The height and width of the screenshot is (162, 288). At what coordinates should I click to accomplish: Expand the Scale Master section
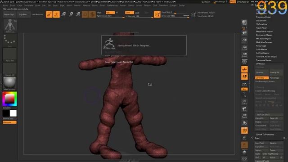pos(261,49)
